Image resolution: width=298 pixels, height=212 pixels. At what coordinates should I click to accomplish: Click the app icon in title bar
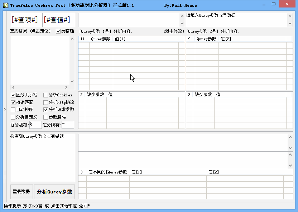(x=5, y=5)
